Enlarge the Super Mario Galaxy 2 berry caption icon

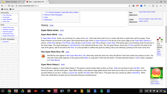162,80
